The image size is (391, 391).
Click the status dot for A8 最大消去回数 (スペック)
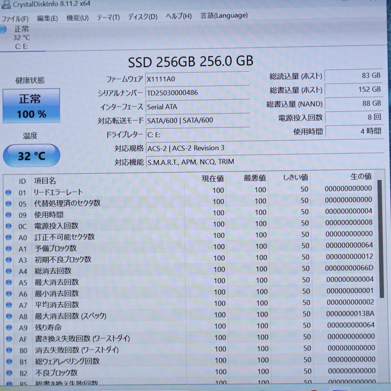tap(9, 316)
